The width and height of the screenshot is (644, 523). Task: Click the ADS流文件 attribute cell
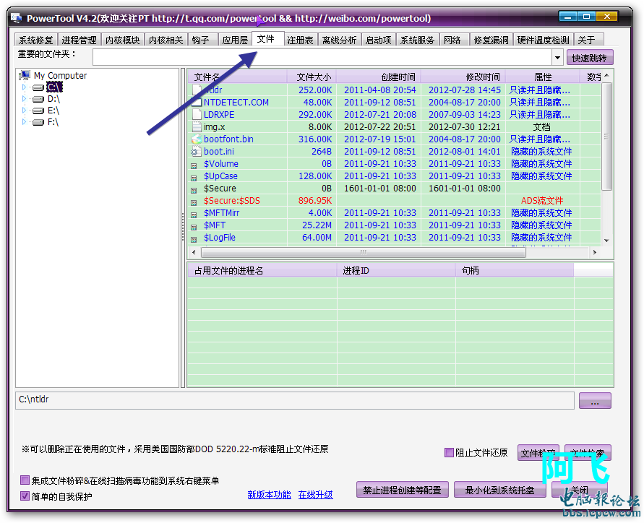pos(542,201)
